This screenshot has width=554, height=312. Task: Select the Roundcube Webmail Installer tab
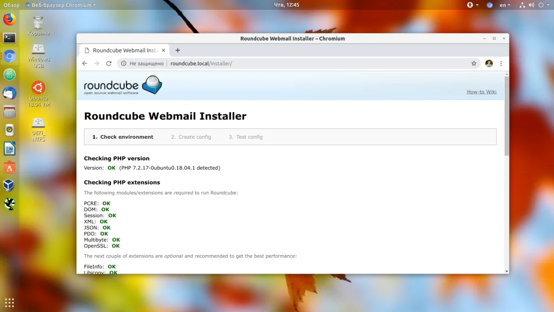tap(124, 50)
